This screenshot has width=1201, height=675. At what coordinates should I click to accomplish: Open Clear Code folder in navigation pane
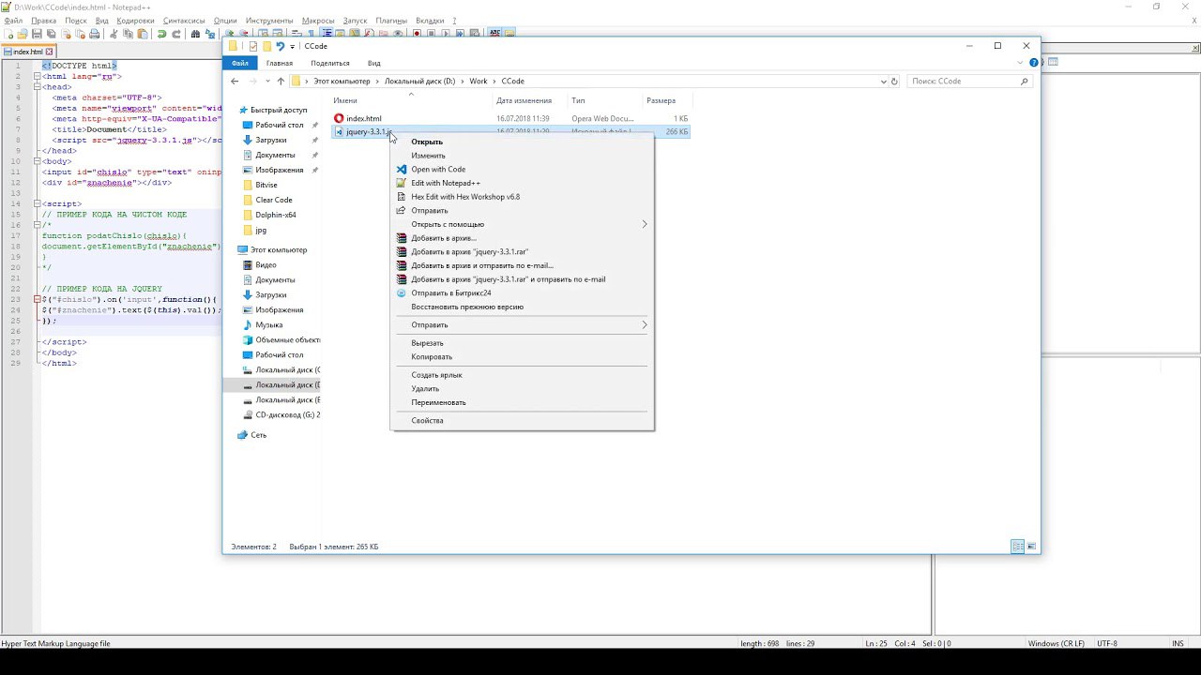pos(274,200)
